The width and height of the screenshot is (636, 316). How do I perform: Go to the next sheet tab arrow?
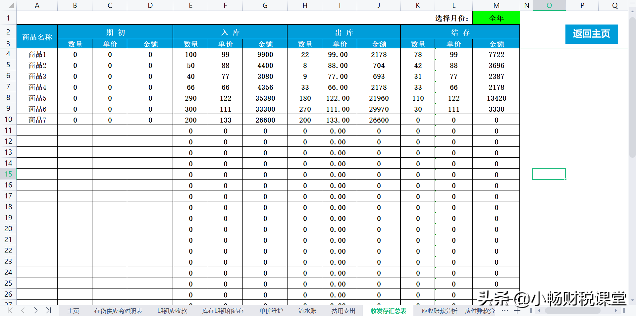point(36,310)
